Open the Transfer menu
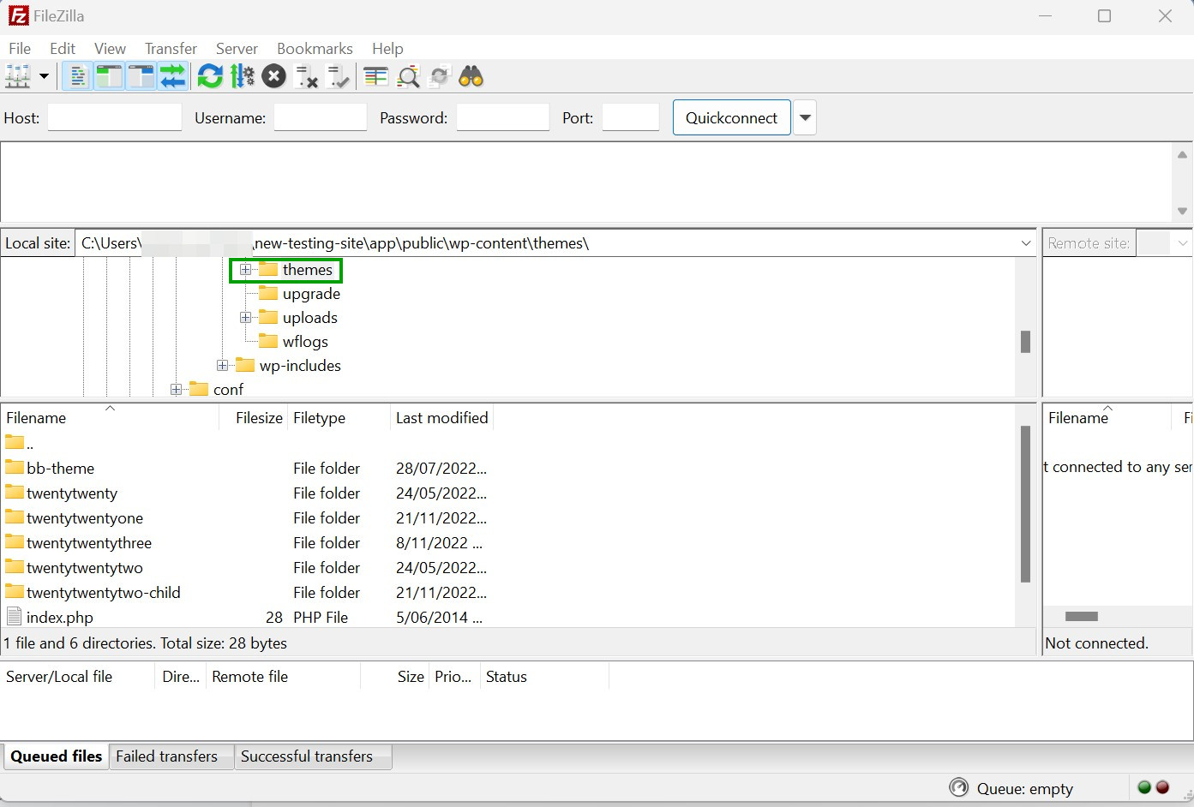Viewport: 1194px width, 807px height. point(170,49)
